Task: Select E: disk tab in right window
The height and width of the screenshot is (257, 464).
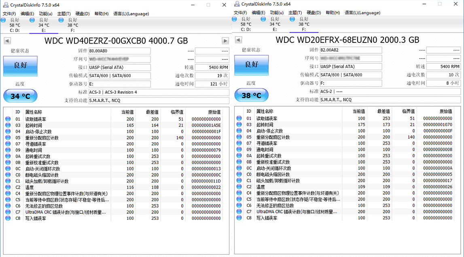Action: [x=275, y=24]
